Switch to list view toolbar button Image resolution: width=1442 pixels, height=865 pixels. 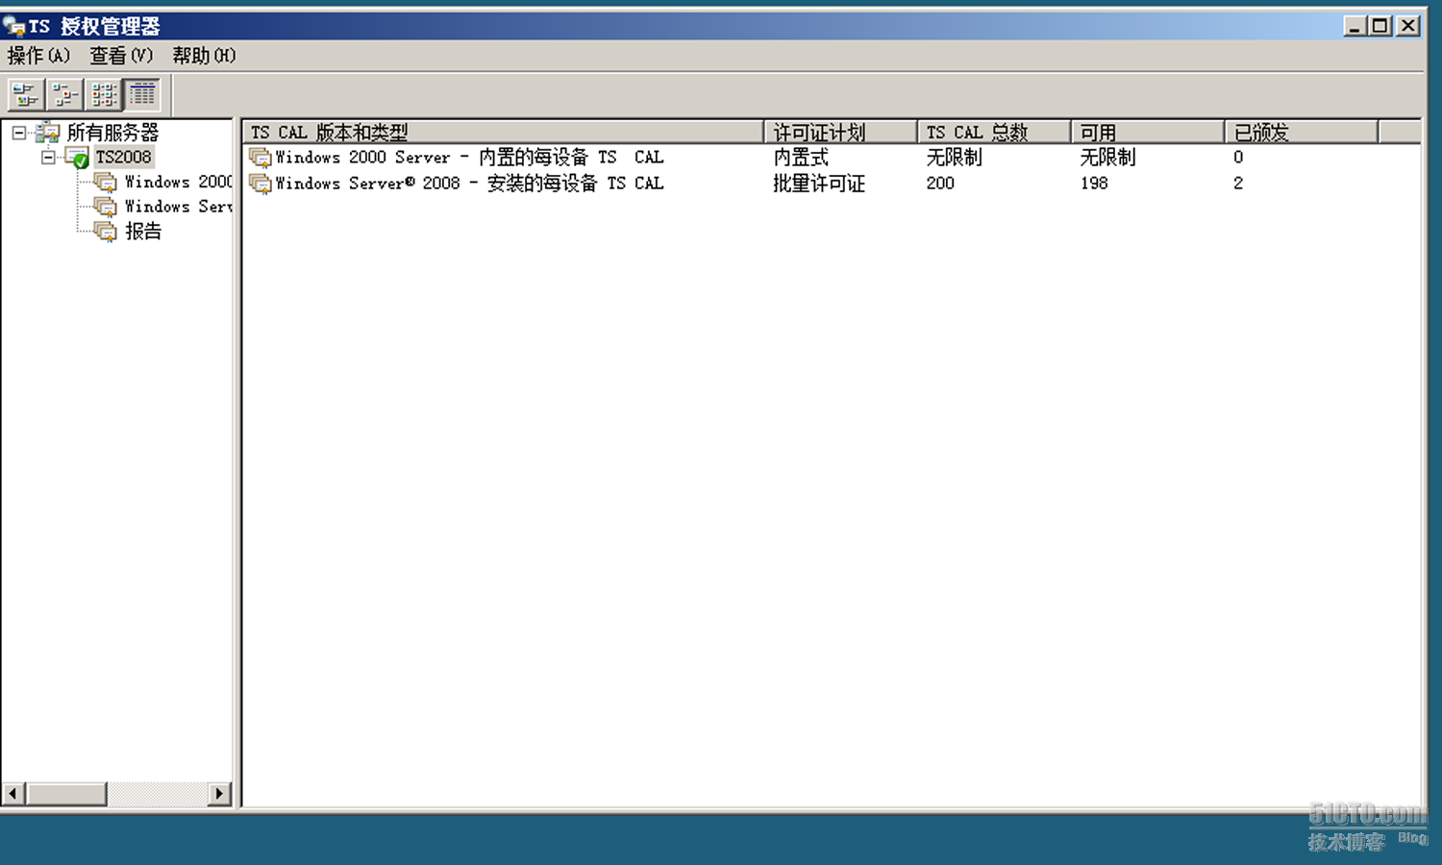(x=103, y=94)
